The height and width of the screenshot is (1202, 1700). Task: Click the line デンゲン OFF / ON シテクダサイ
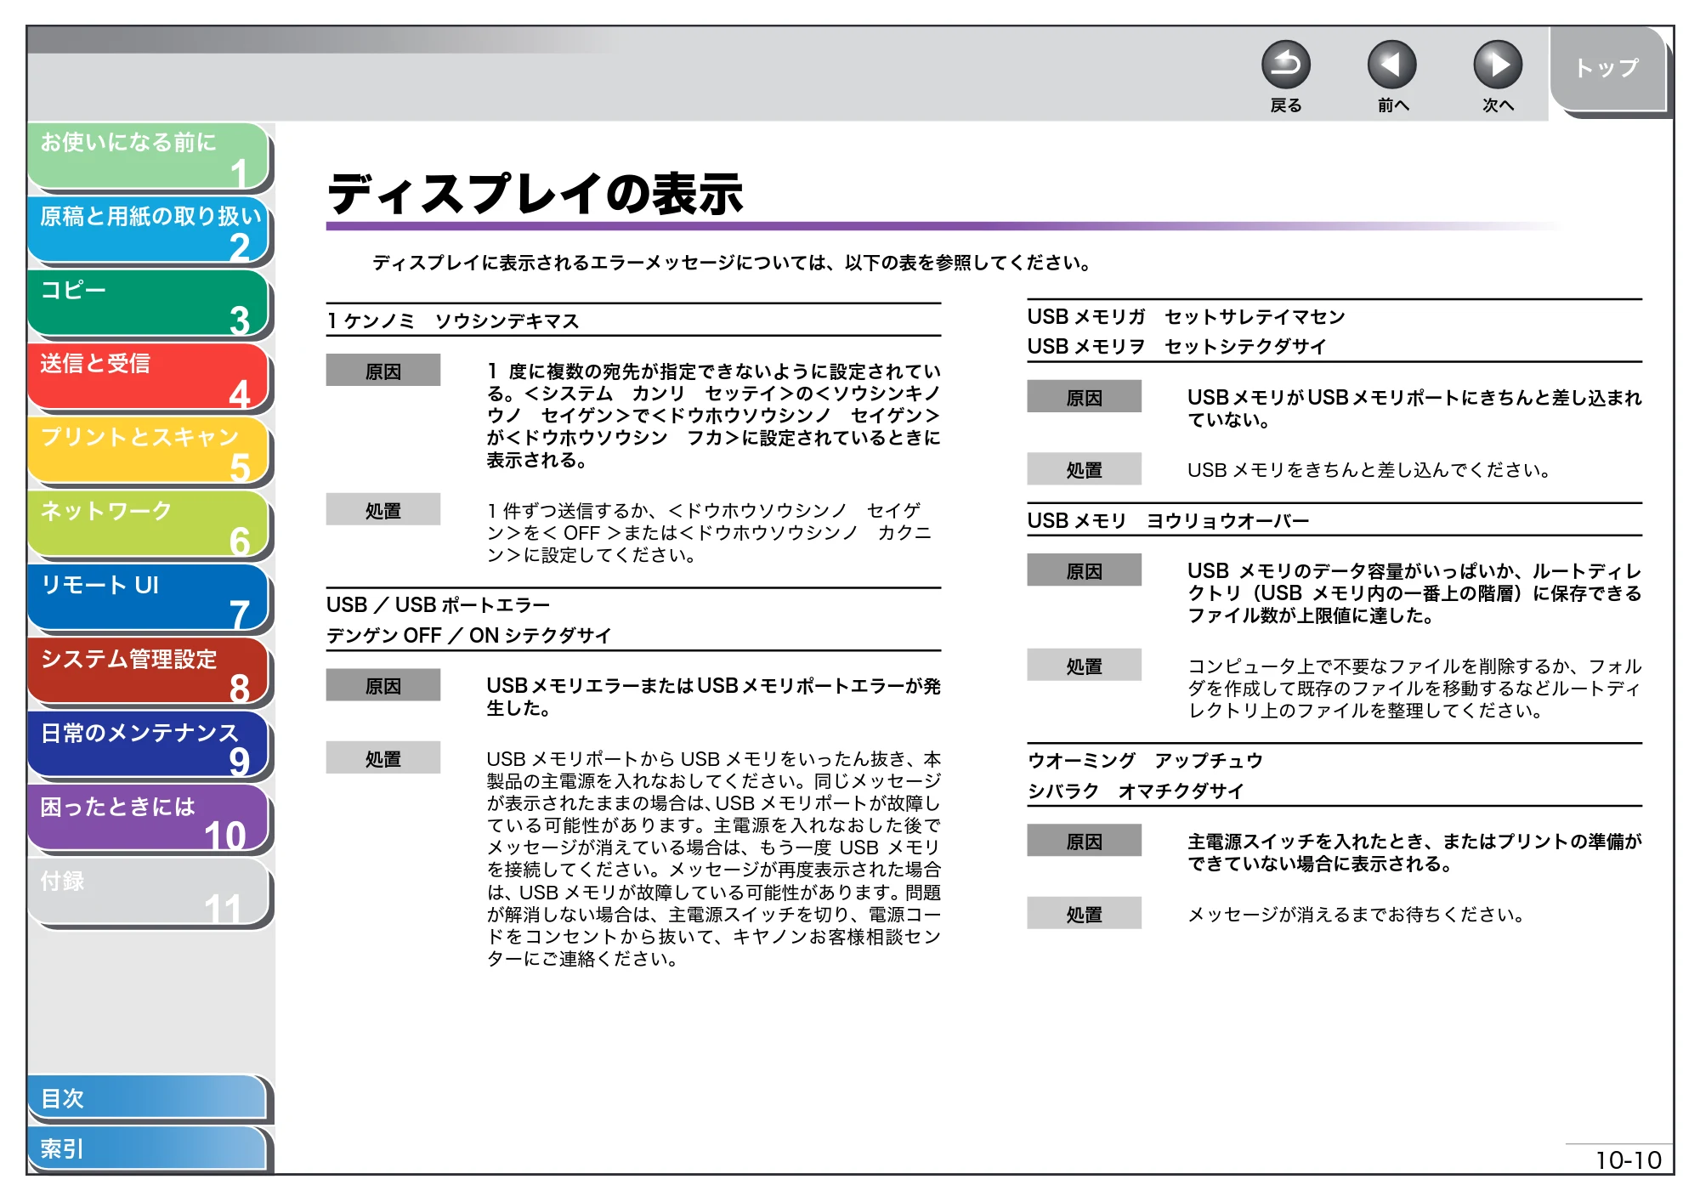[469, 636]
